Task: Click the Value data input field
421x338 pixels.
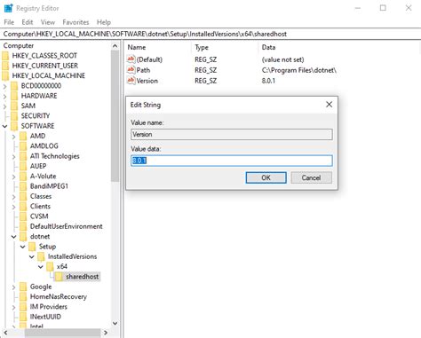Action: click(x=232, y=161)
